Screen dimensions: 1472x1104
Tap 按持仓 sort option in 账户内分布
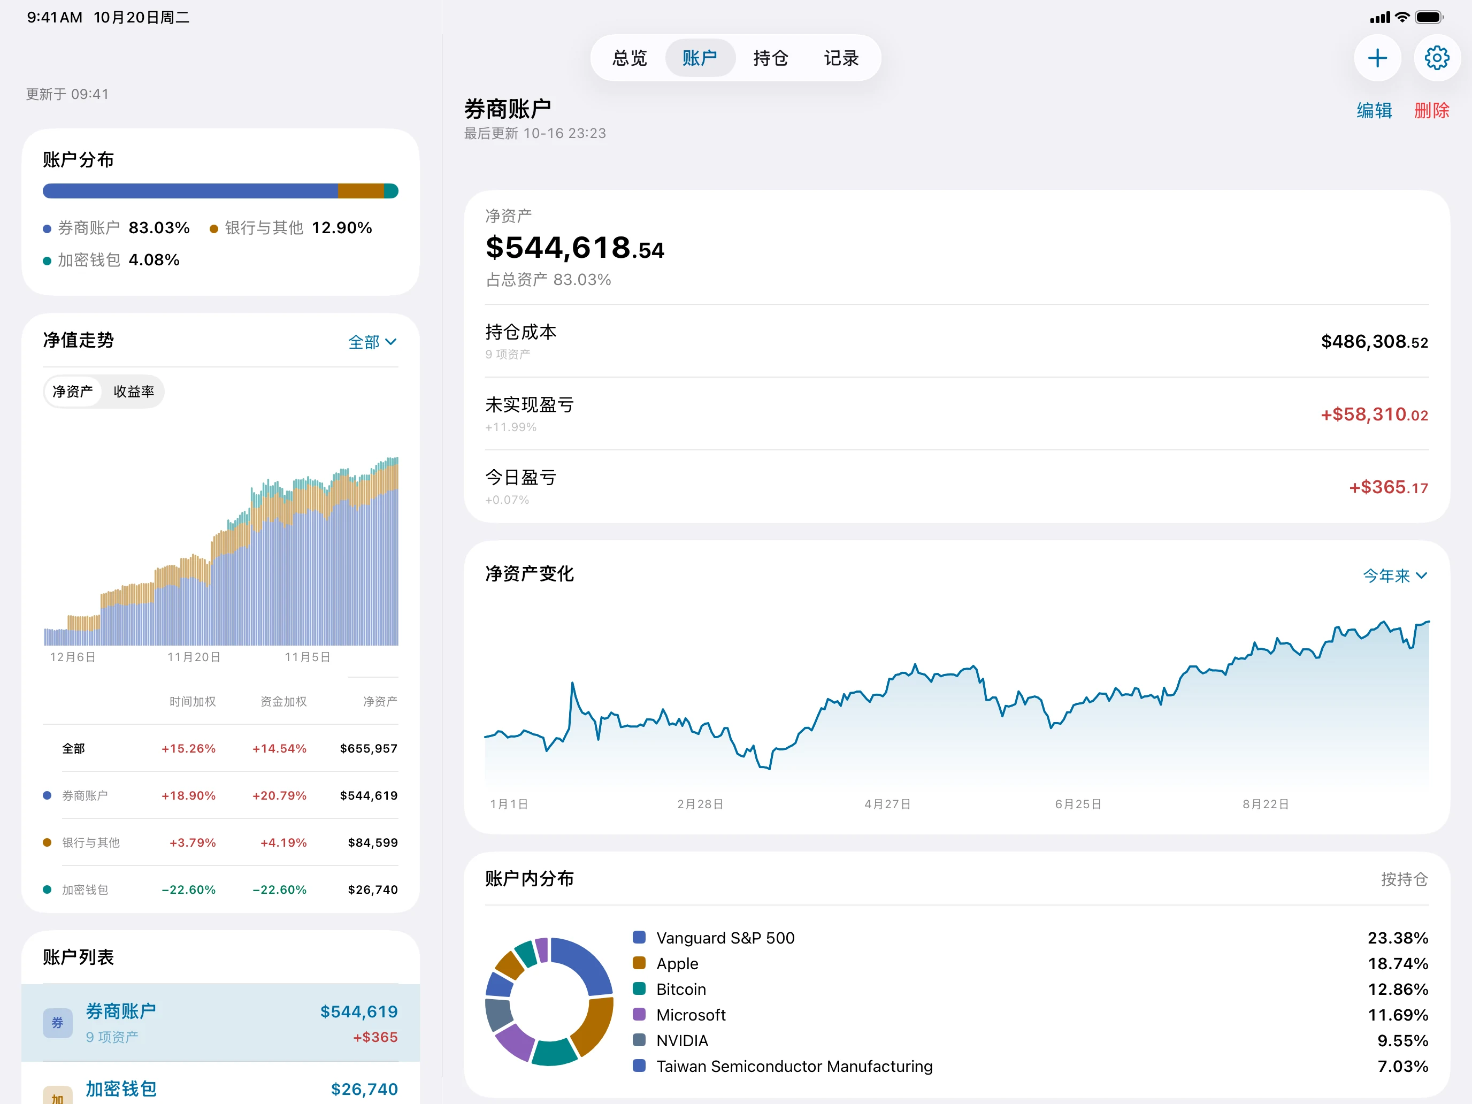click(x=1404, y=879)
